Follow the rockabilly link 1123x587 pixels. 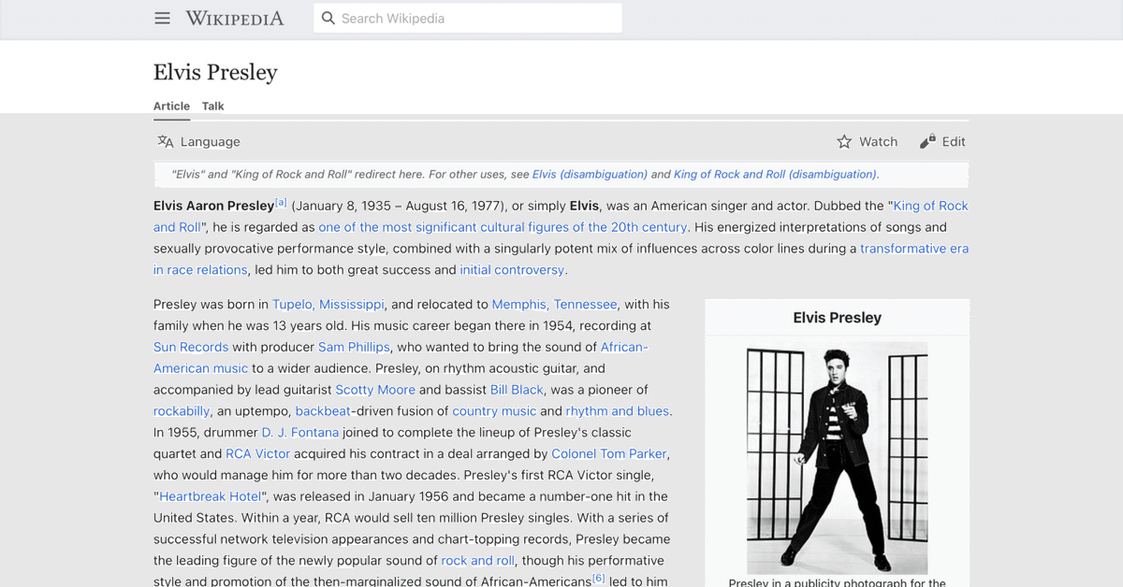point(182,411)
